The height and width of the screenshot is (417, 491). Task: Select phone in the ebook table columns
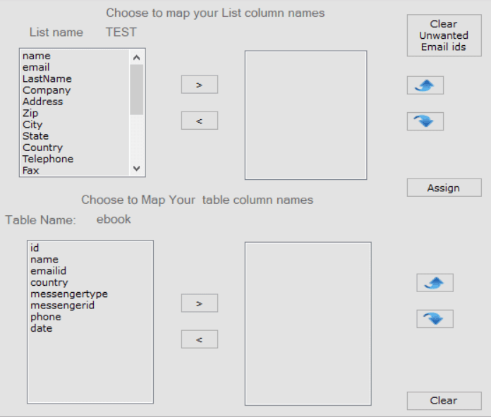[x=46, y=317]
